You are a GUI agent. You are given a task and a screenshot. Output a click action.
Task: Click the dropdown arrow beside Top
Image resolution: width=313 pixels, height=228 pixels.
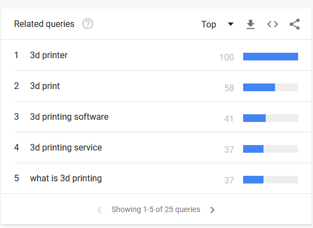point(230,24)
